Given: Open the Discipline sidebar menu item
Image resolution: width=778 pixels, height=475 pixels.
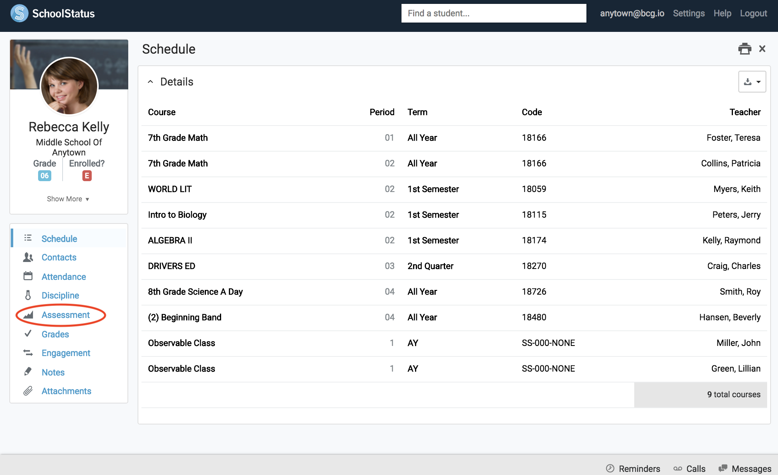Looking at the screenshot, I should tap(60, 295).
